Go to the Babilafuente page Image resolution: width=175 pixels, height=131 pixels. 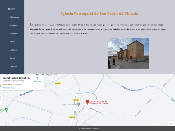point(14,17)
